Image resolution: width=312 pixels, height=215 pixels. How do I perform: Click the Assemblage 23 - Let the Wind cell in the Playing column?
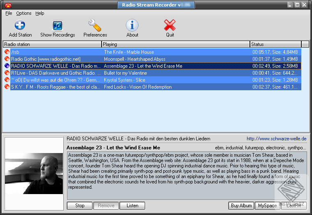click(x=143, y=66)
